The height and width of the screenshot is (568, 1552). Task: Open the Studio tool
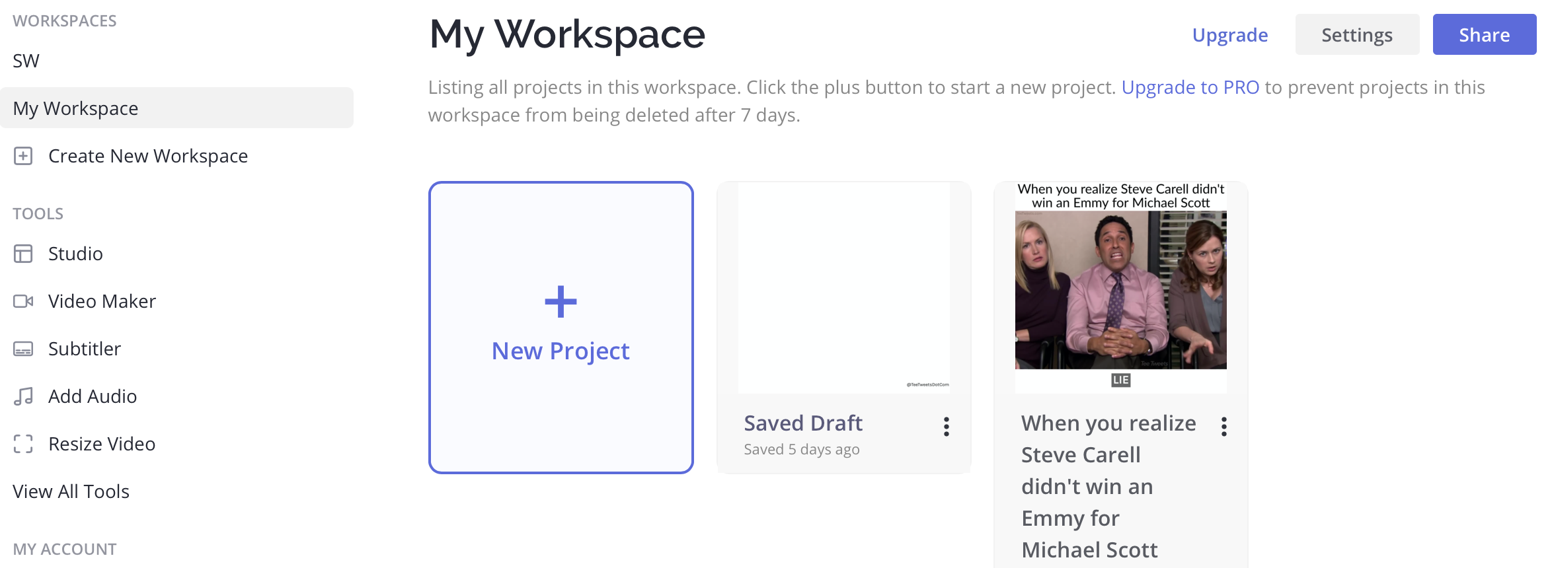[x=75, y=254]
